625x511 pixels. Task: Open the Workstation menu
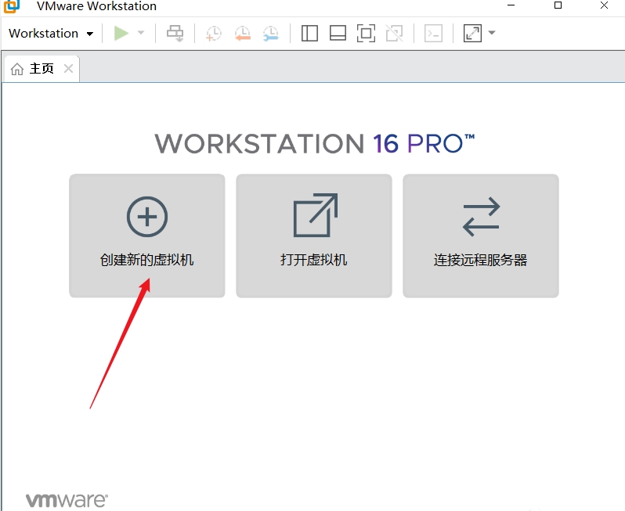click(x=51, y=33)
